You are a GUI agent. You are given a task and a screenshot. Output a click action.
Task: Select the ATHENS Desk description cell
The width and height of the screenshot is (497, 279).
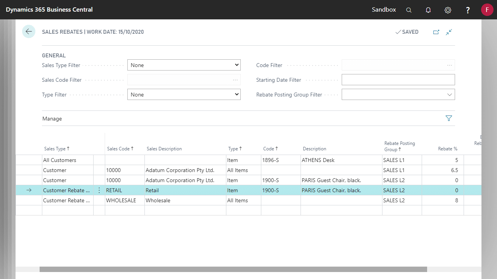341,160
